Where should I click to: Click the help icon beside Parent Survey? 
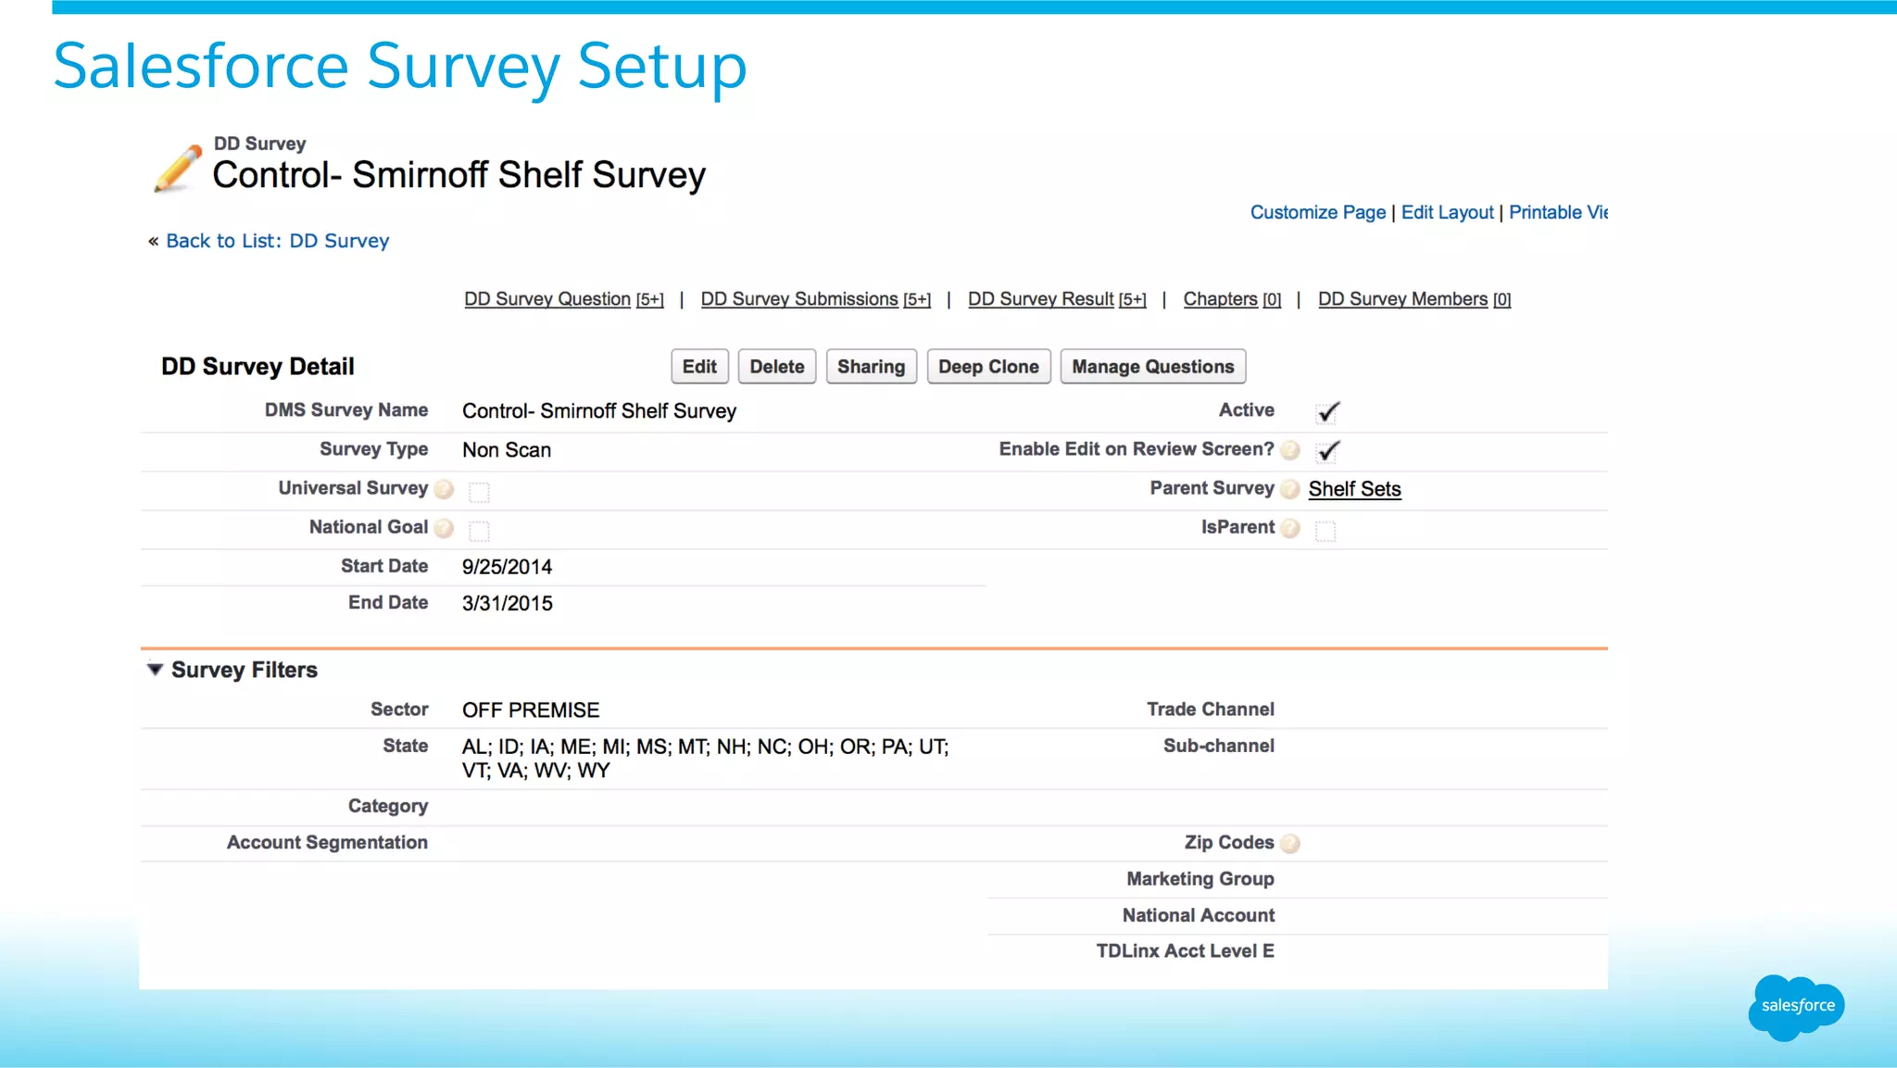pyautogui.click(x=1289, y=489)
